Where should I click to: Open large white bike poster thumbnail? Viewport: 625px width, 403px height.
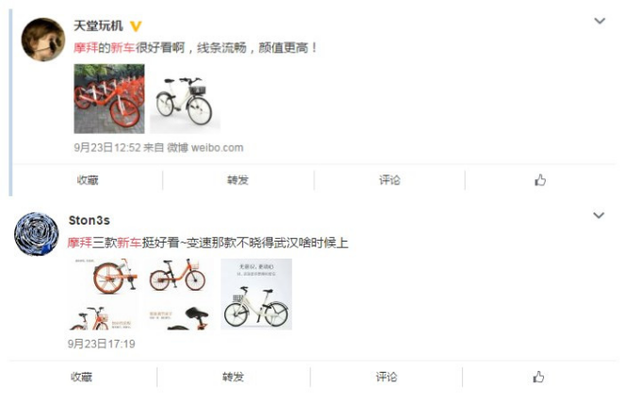point(256,294)
